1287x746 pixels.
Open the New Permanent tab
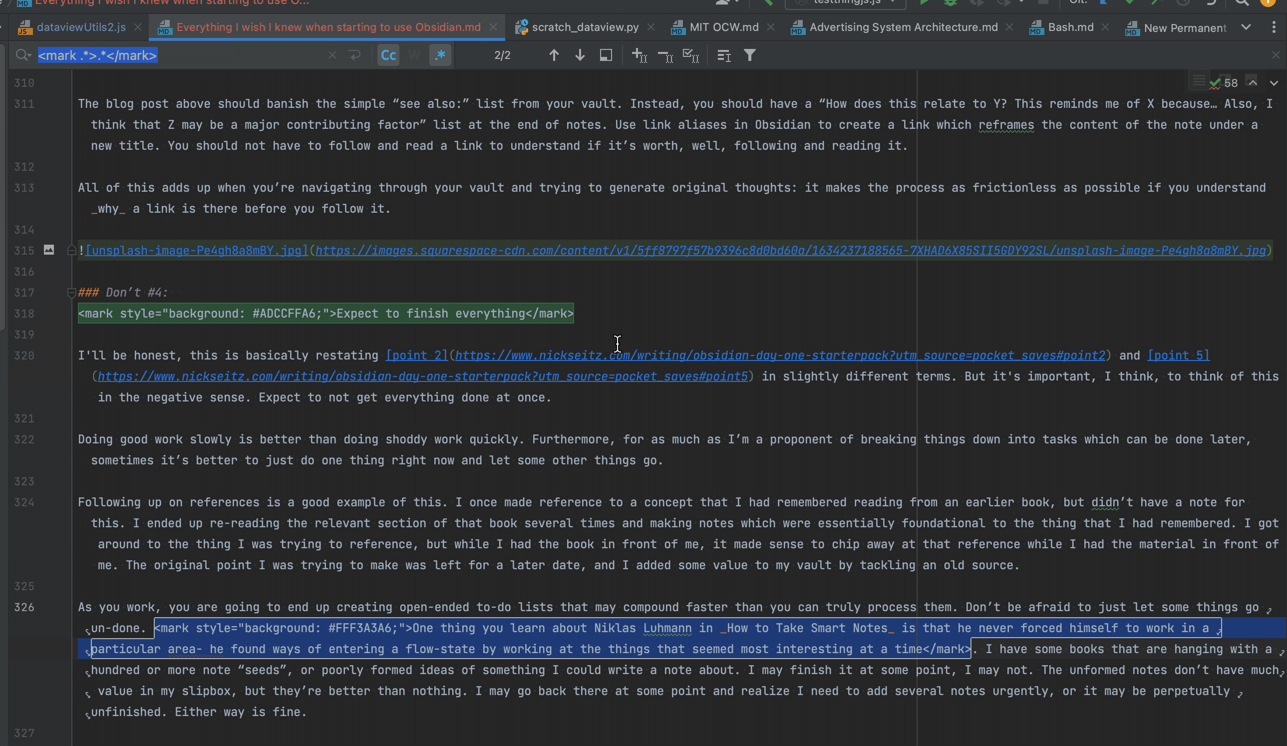coord(1185,28)
